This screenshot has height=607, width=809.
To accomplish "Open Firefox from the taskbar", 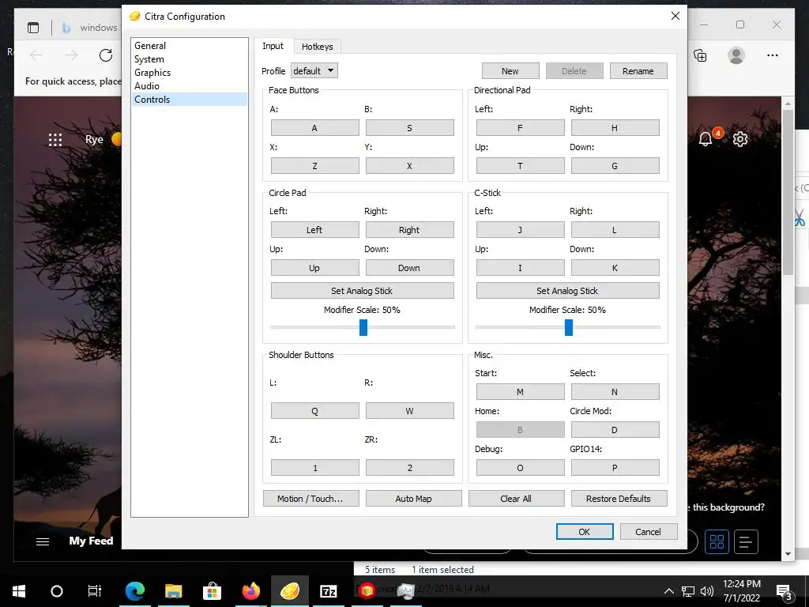I will (x=251, y=590).
